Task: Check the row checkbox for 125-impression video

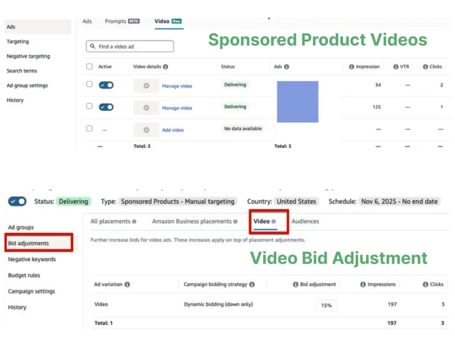Action: pos(89,106)
